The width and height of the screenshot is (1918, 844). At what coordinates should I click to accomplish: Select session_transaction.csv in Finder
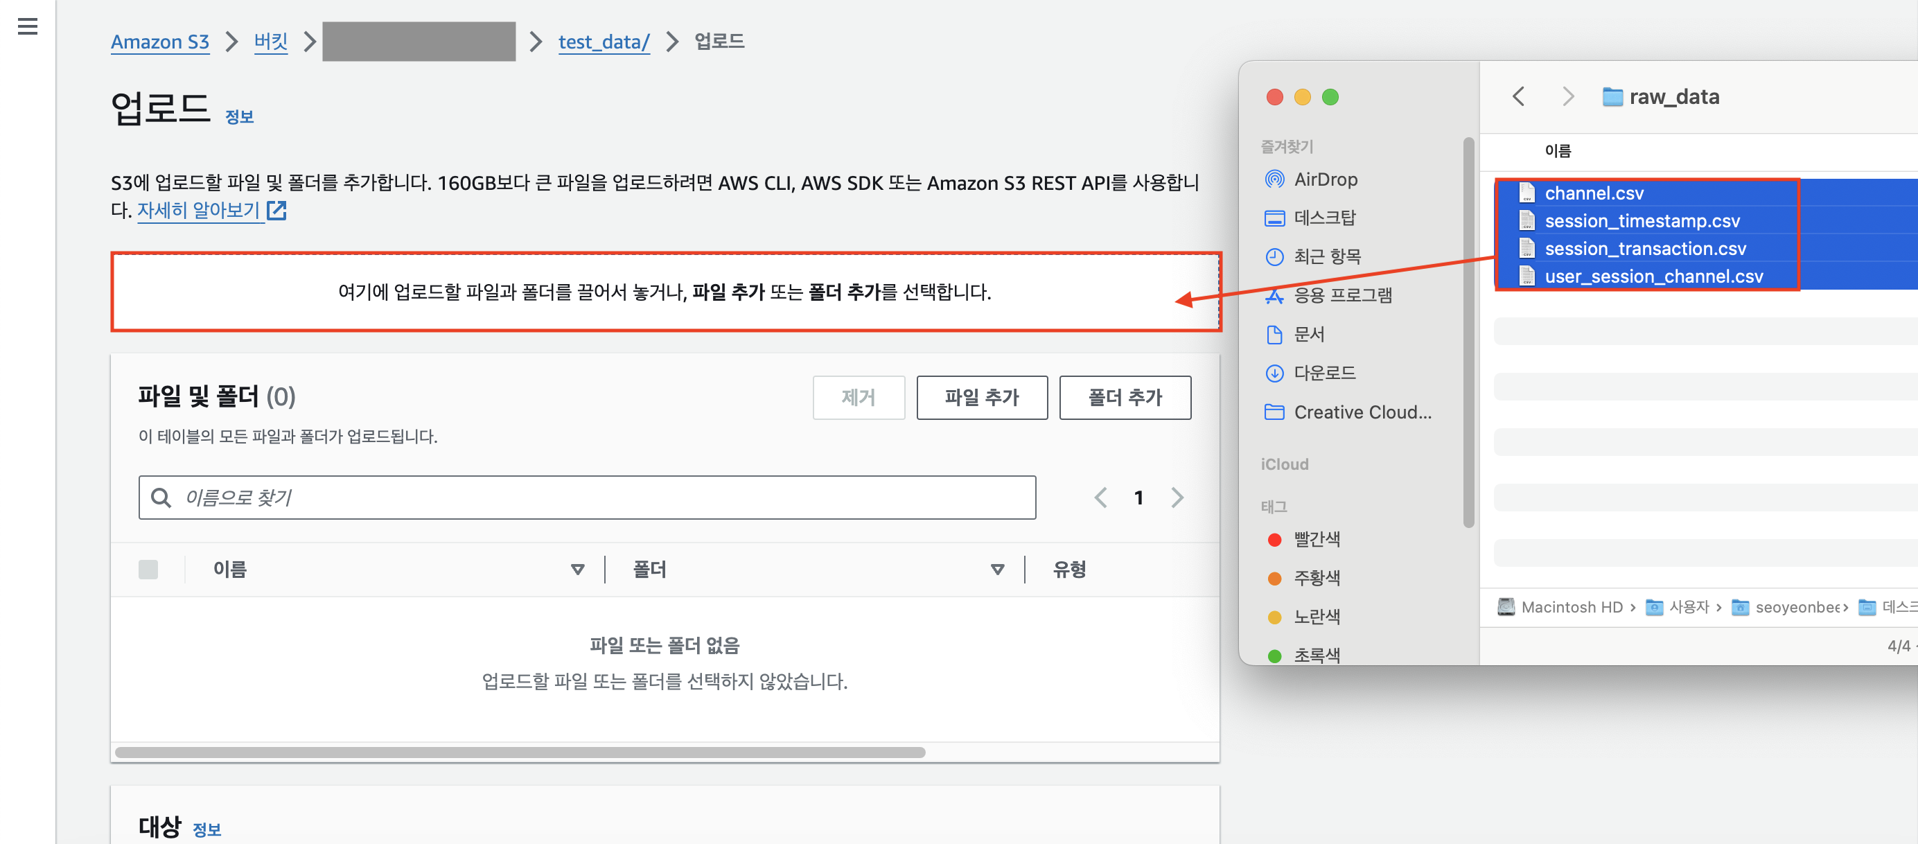pos(1645,249)
